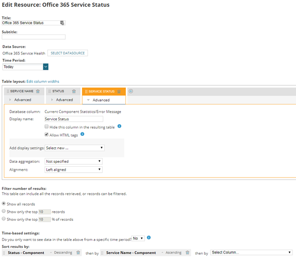Click drag handle icon of SERVICE NAME column
296x261 pixels.
tap(8, 91)
